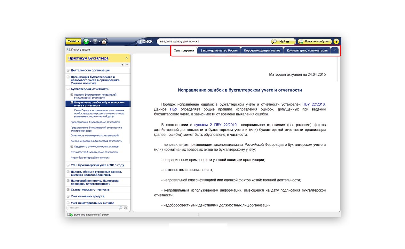This screenshot has width=405, height=249.
Task: Click the Найти search button
Action: coord(283,41)
